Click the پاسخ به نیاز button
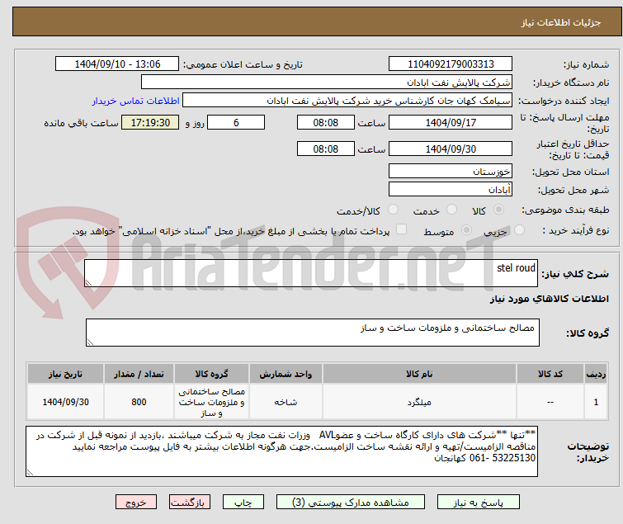623x524 pixels. pos(479,503)
